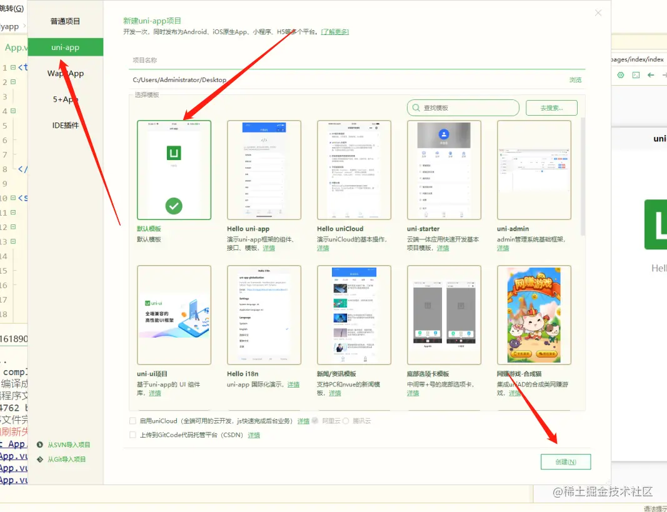Close the new project dialog
Viewport: 667px width, 512px height.
pyautogui.click(x=598, y=13)
